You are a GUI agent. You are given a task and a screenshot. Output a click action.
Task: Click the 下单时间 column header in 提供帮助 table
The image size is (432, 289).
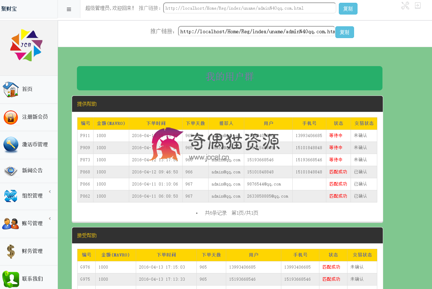(156, 124)
